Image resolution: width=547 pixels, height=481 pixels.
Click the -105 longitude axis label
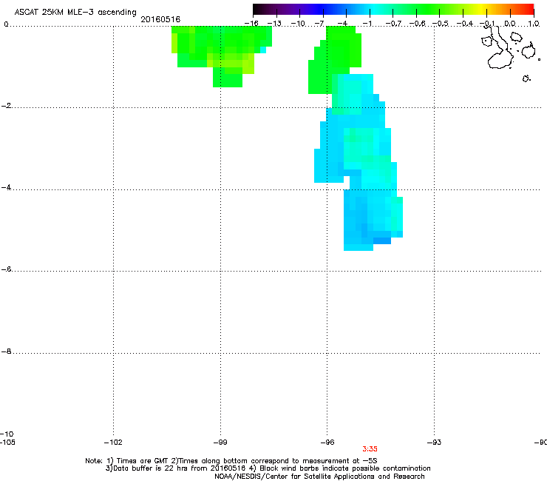(8, 443)
